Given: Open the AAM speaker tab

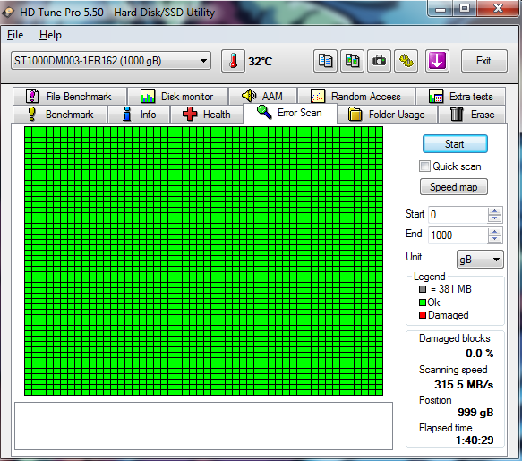Looking at the screenshot, I should coord(262,96).
